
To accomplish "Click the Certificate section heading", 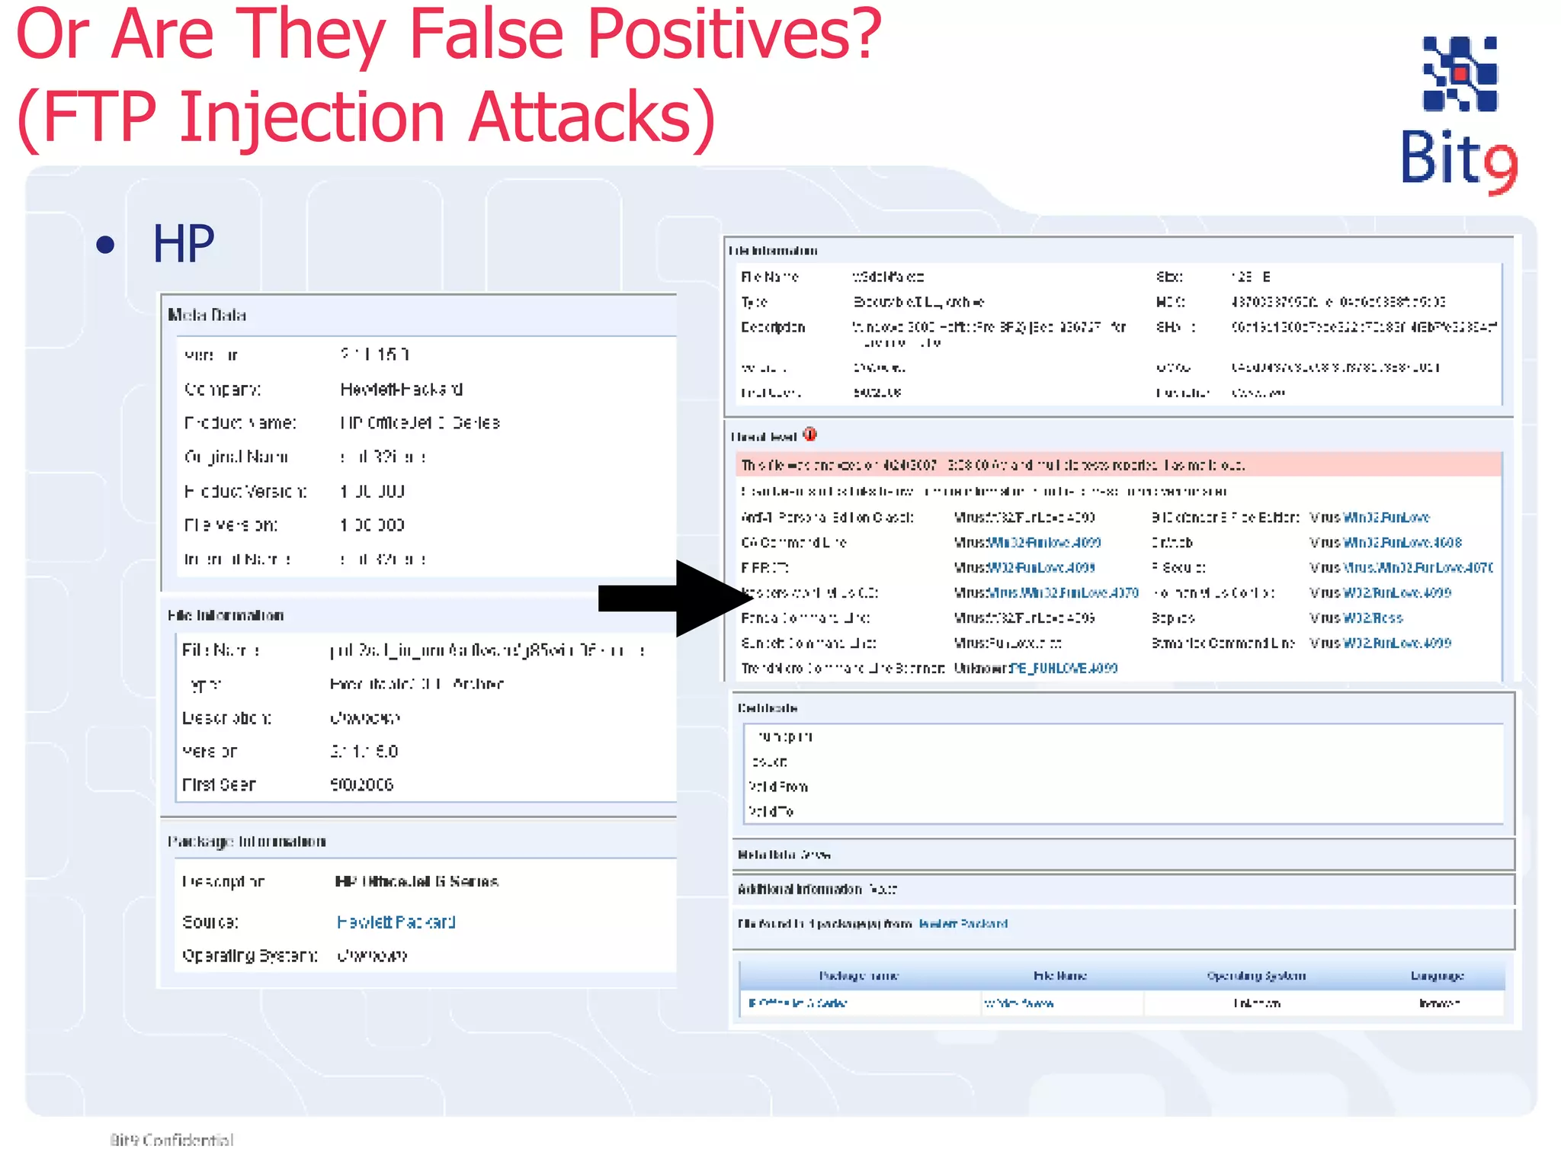I will tap(768, 708).
